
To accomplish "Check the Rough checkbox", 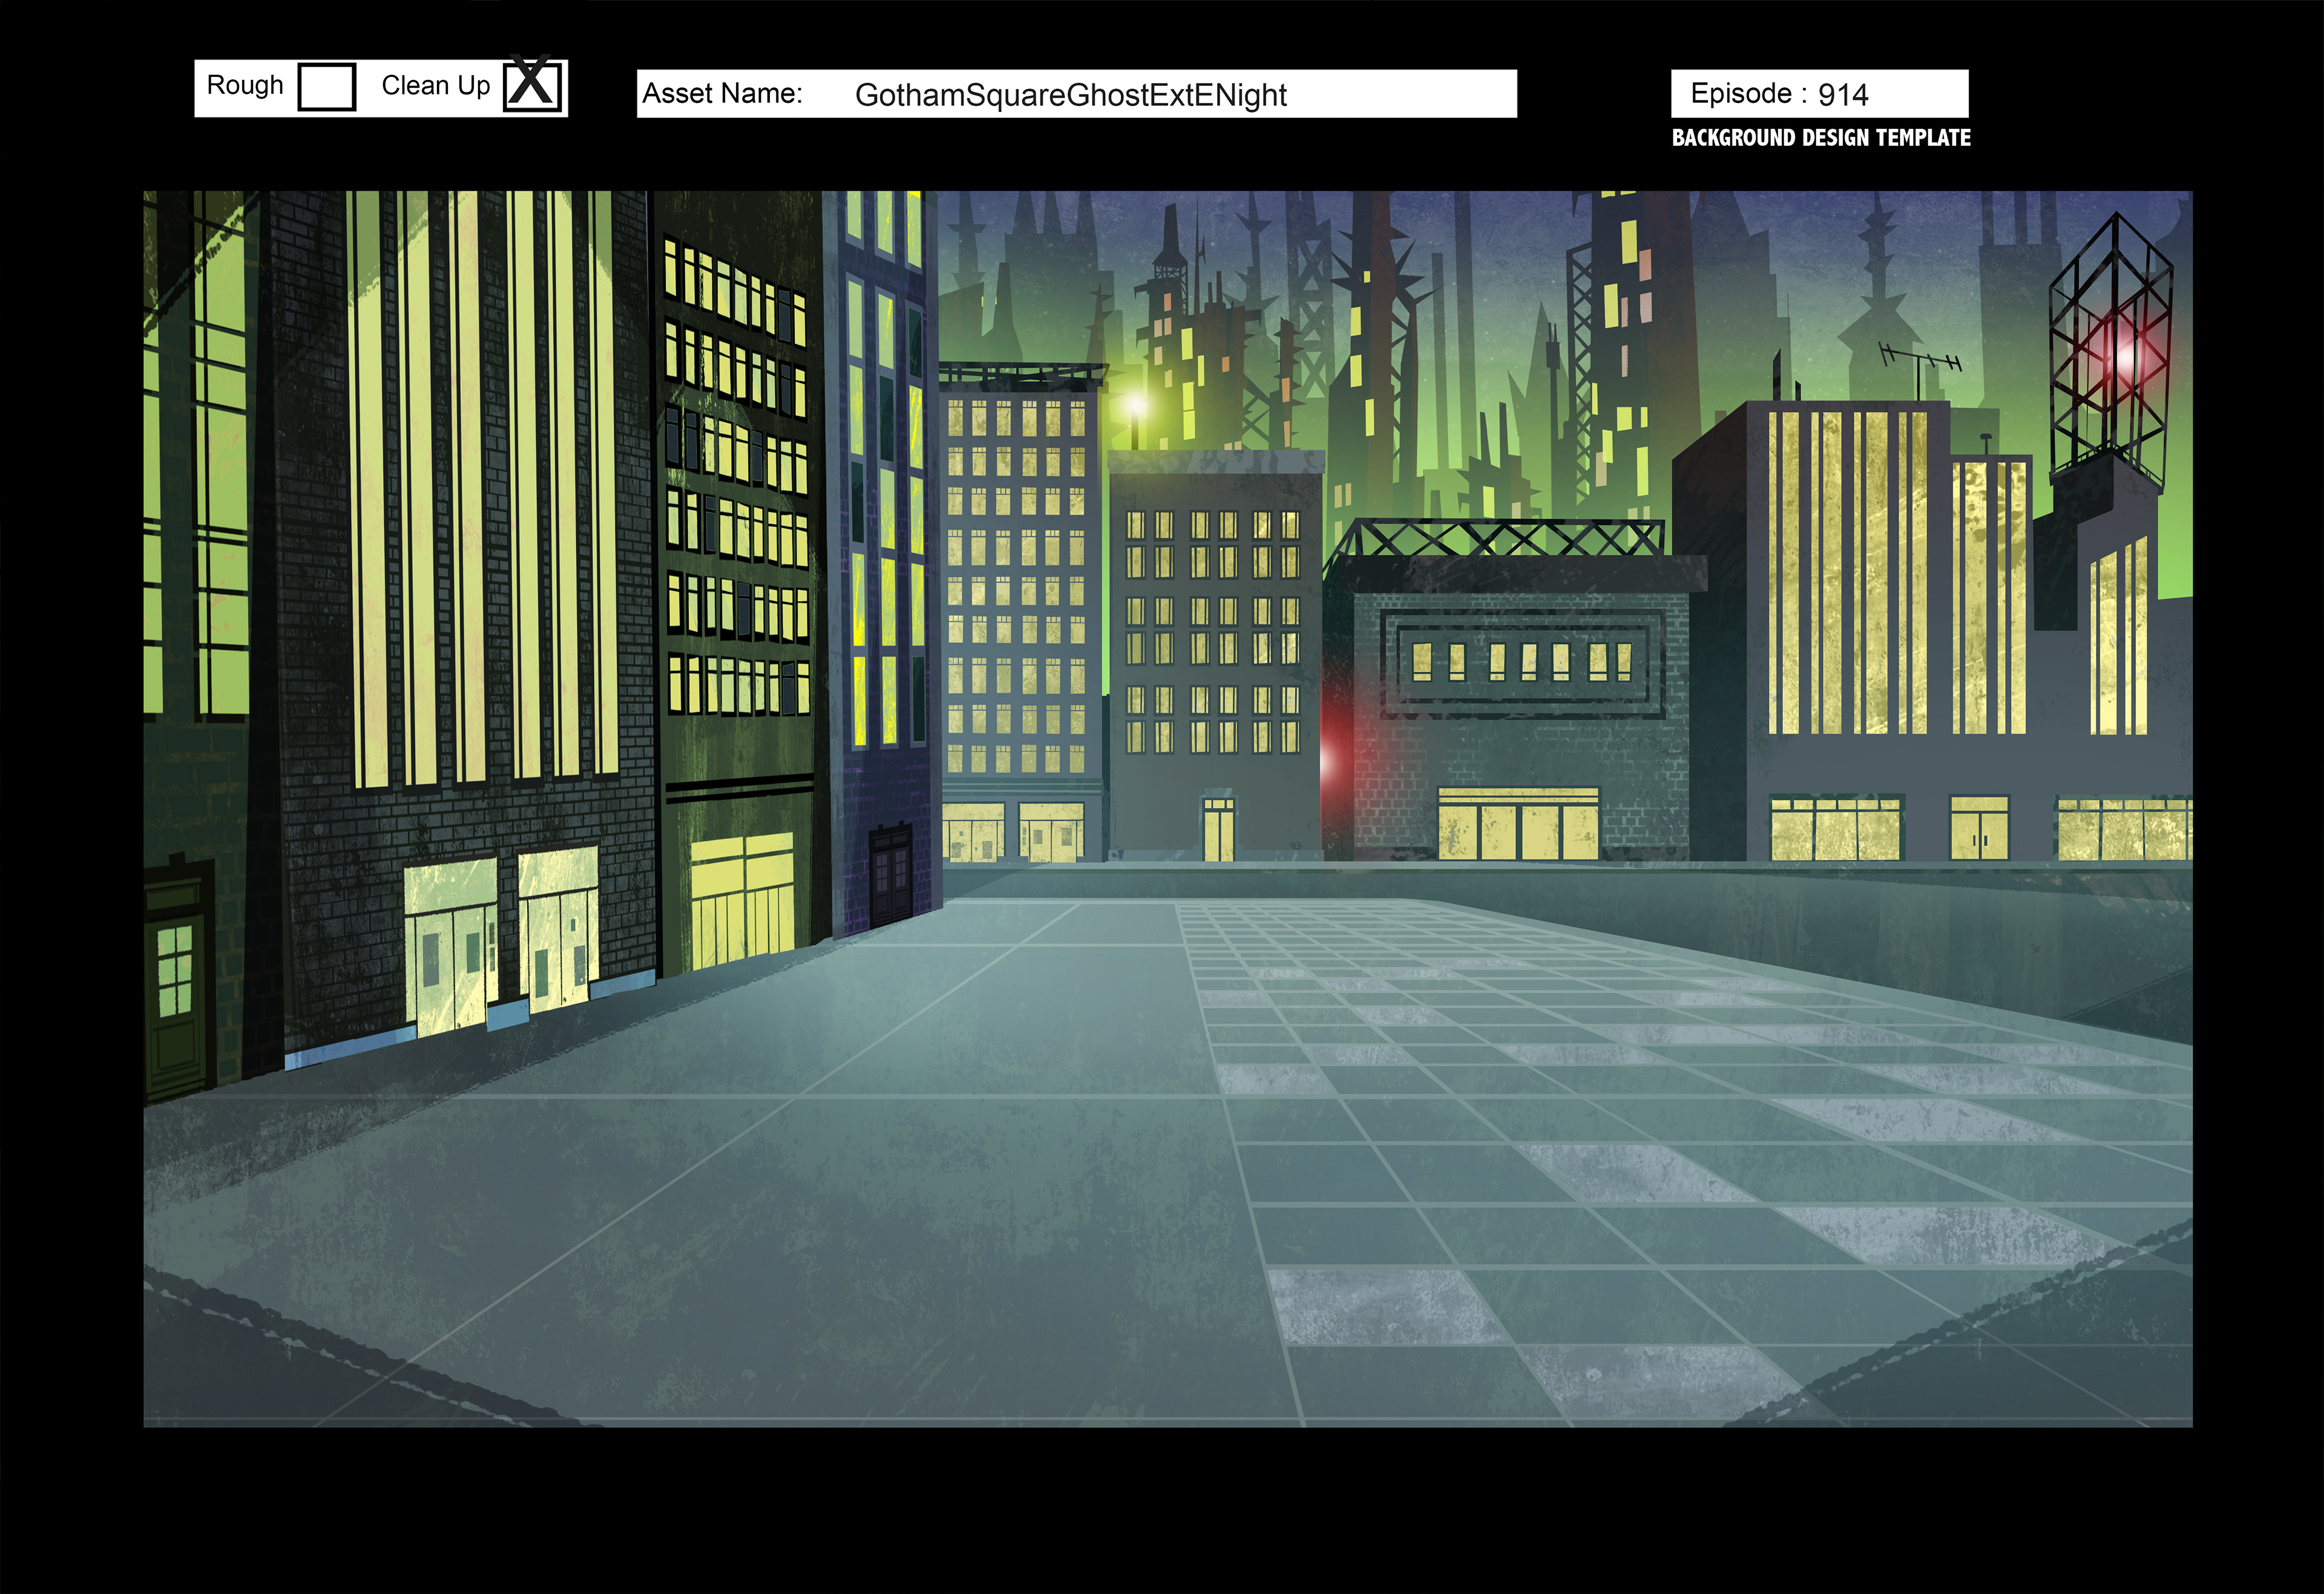I will pos(327,87).
